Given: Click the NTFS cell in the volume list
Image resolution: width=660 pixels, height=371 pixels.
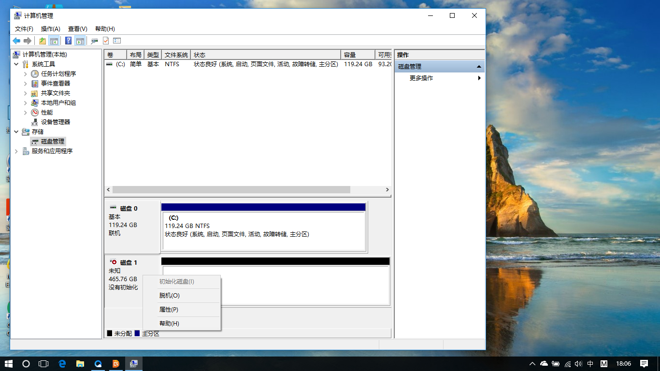Looking at the screenshot, I should click(x=172, y=64).
